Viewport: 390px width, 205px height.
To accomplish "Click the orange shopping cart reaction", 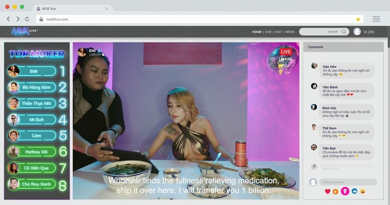I will pos(335,191).
